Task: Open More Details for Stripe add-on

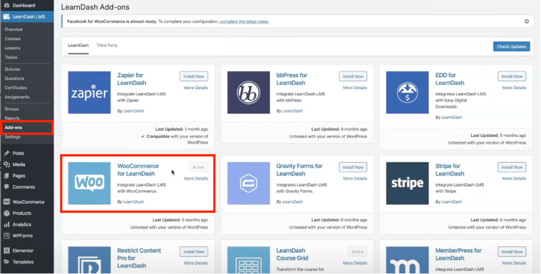Action: [x=514, y=178]
